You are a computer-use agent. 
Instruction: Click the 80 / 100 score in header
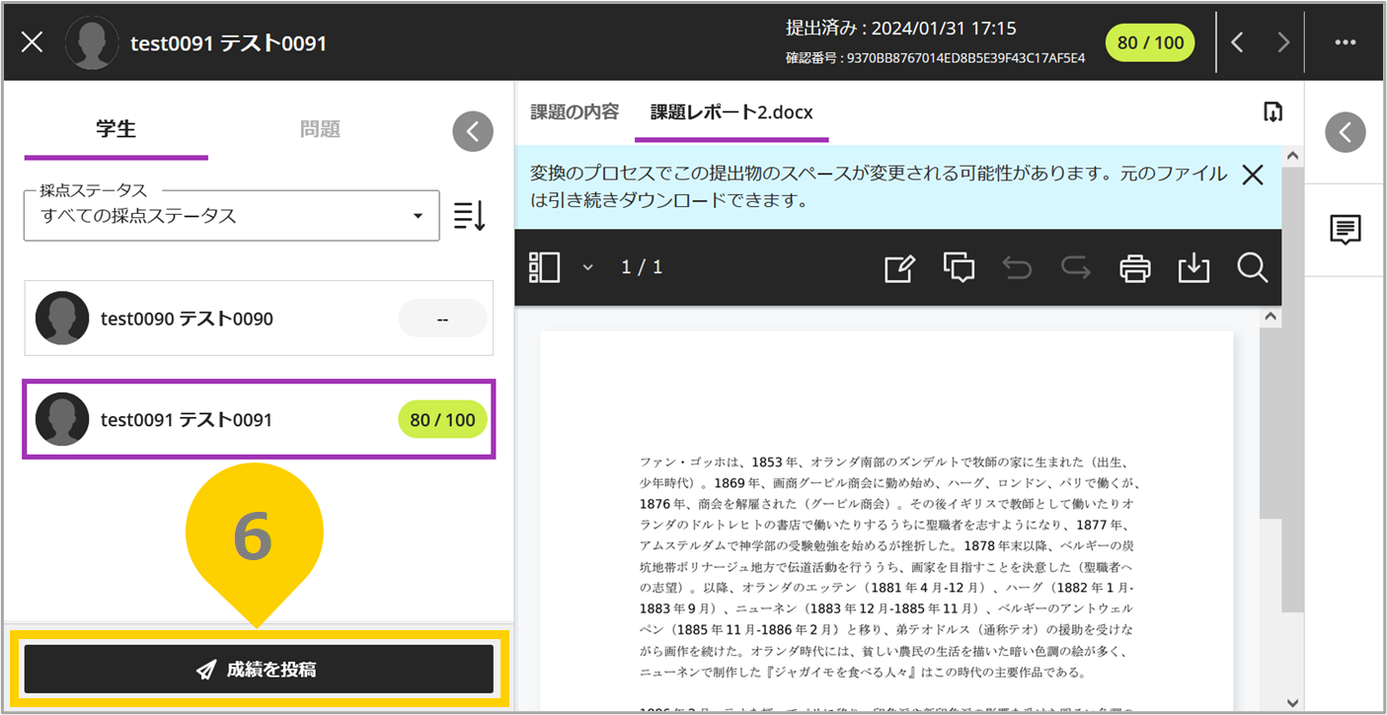click(1150, 42)
